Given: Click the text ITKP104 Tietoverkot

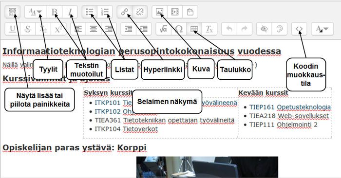Looking at the screenshot, I should (126, 129).
